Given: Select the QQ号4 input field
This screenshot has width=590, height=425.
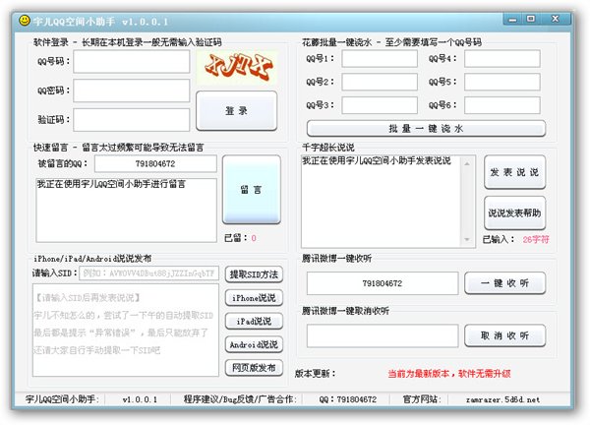Looking at the screenshot, I should [x=502, y=59].
